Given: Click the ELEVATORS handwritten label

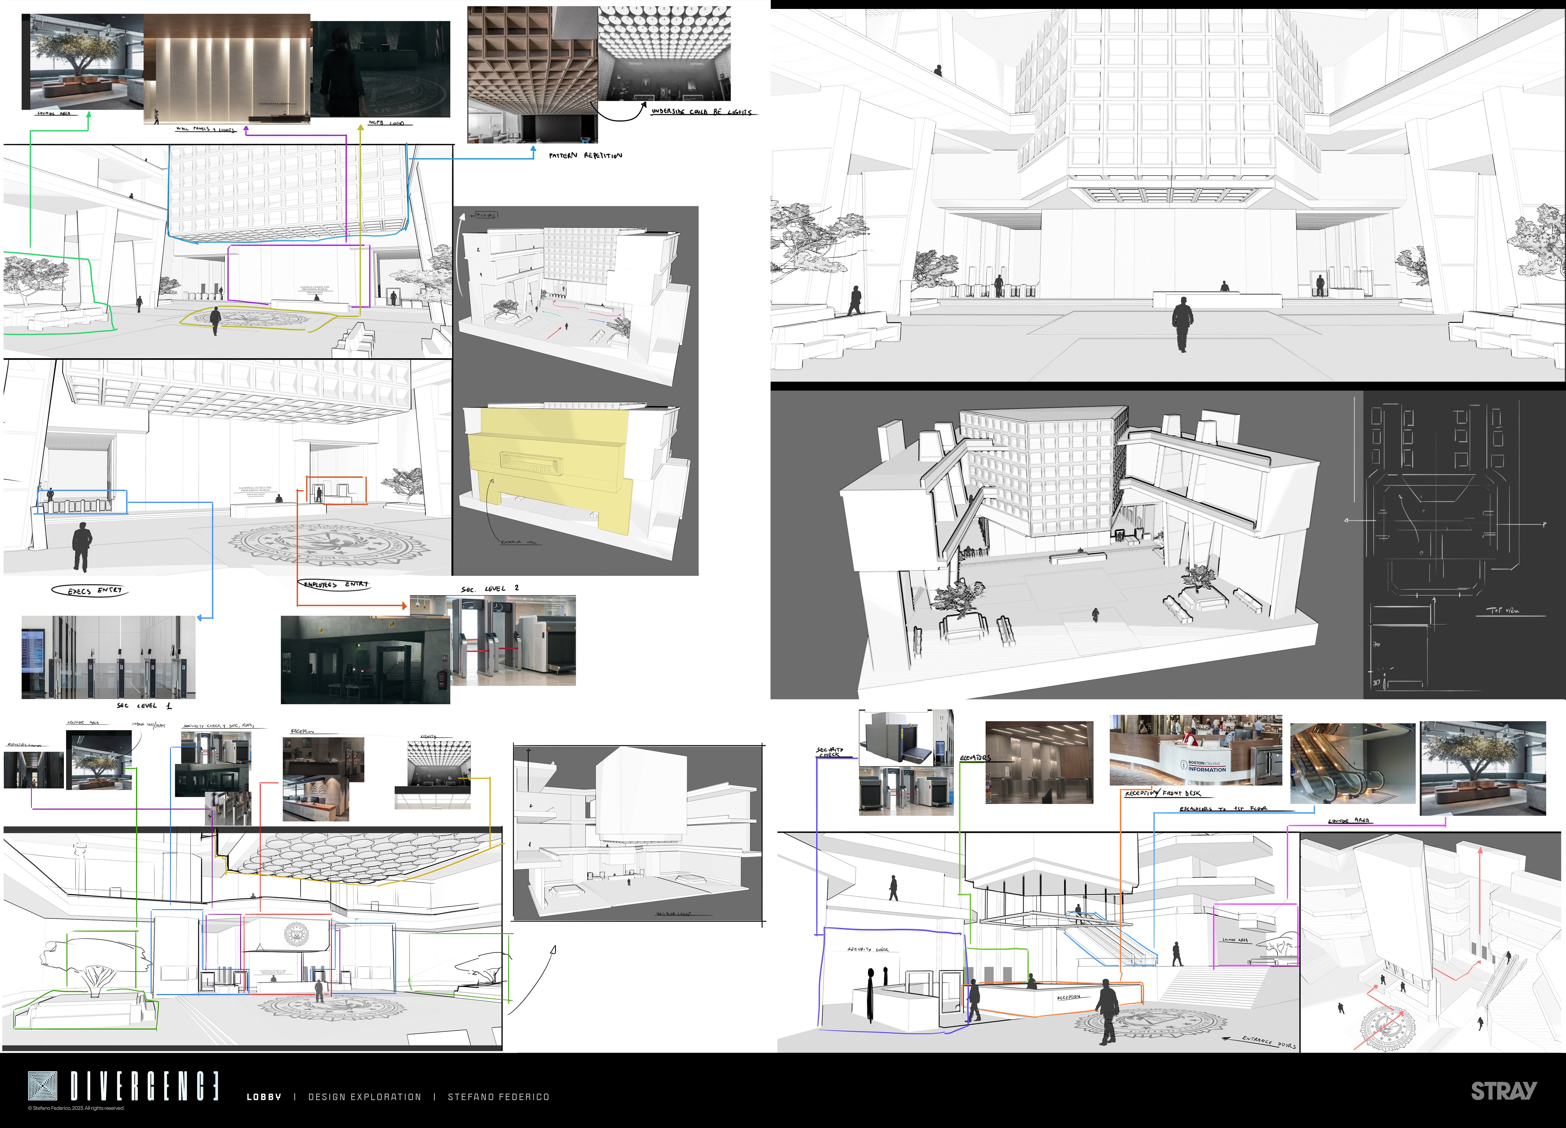Looking at the screenshot, I should [975, 758].
